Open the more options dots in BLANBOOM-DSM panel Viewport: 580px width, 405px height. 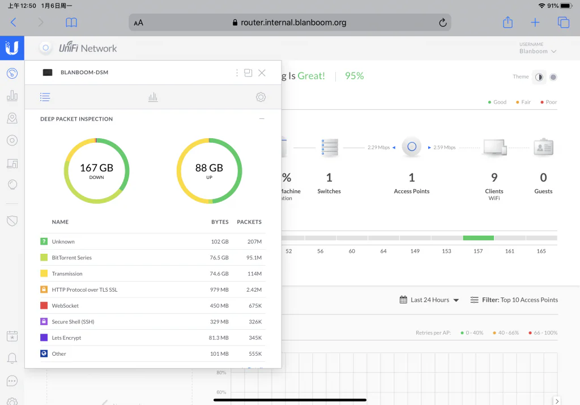[x=237, y=73]
